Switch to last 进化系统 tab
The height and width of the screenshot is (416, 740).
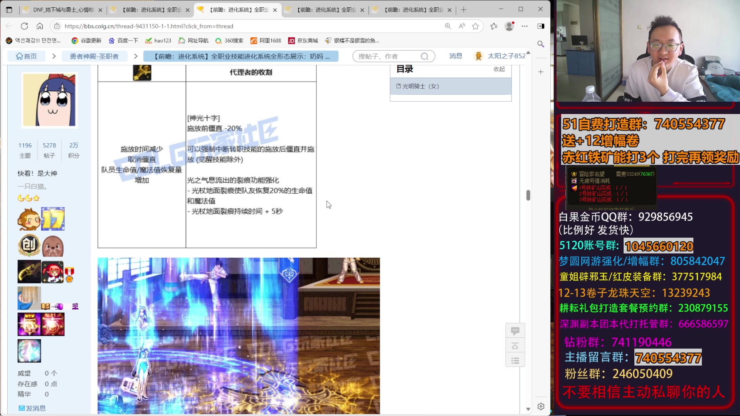pos(412,10)
